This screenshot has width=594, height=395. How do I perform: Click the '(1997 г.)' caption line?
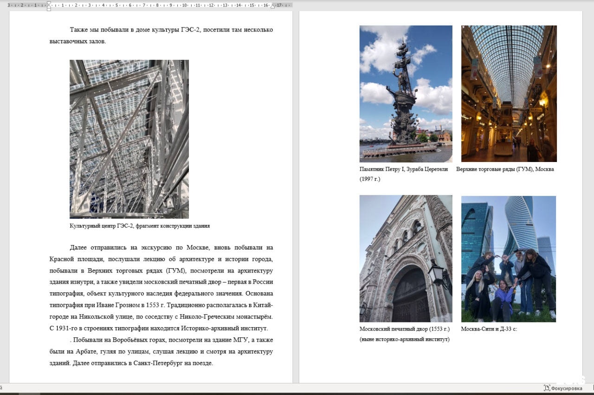point(370,179)
